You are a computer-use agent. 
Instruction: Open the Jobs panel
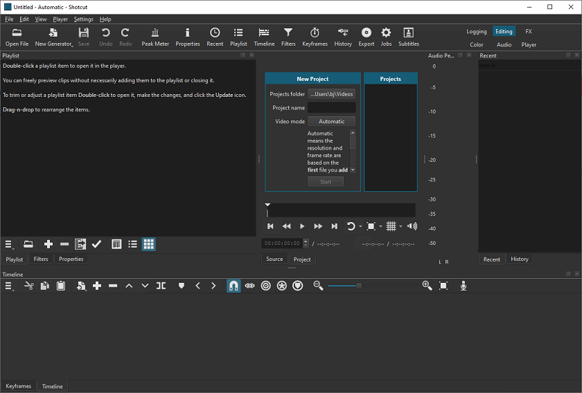[x=386, y=37]
